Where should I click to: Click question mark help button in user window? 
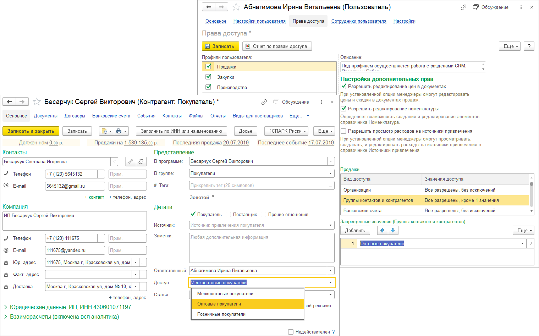pos(529,46)
